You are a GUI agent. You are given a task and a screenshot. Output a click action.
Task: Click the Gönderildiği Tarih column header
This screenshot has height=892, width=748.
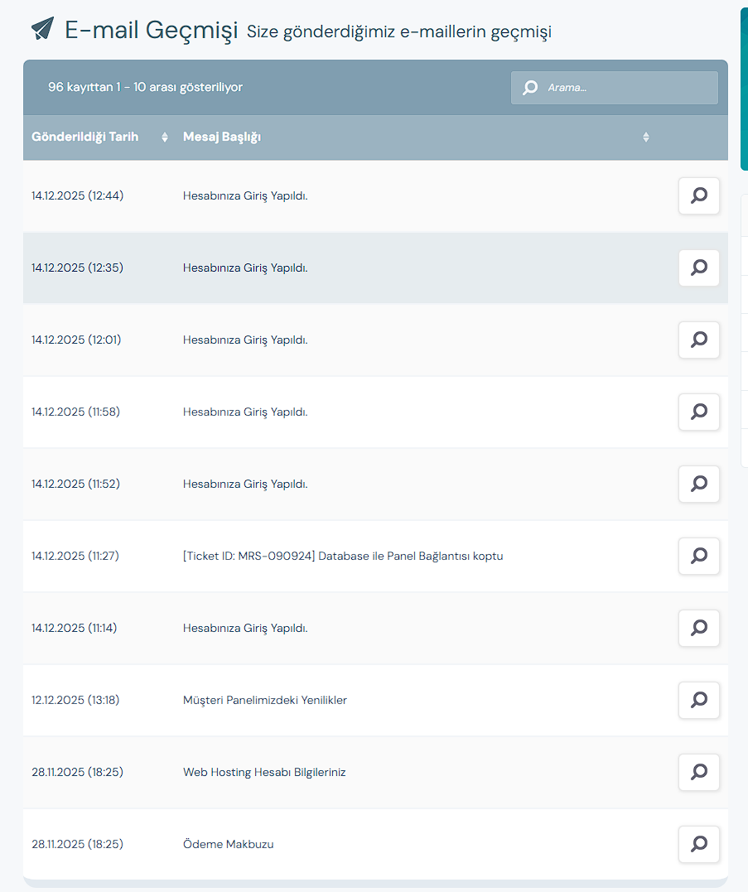coord(84,137)
